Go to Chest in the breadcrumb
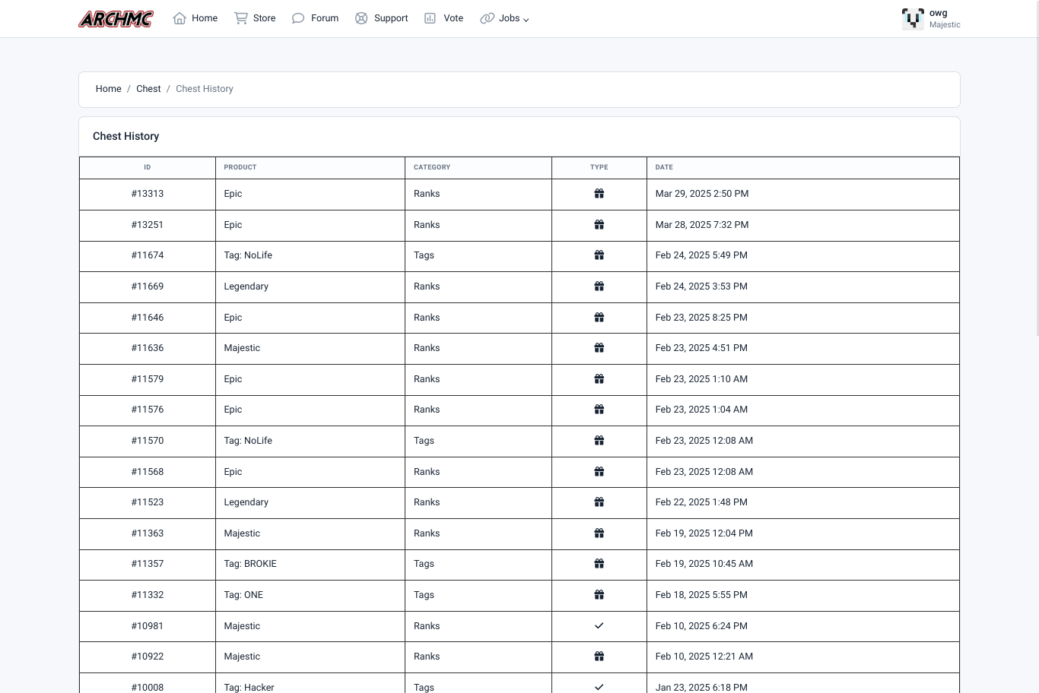The height and width of the screenshot is (693, 1039). 148,89
